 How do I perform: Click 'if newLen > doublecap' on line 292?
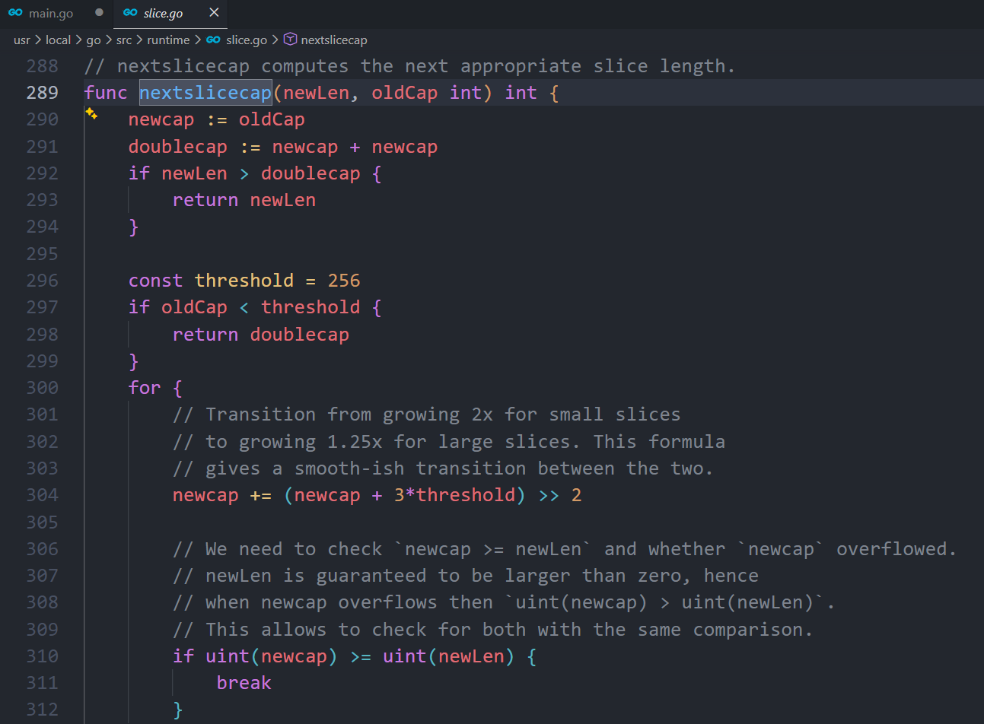244,173
